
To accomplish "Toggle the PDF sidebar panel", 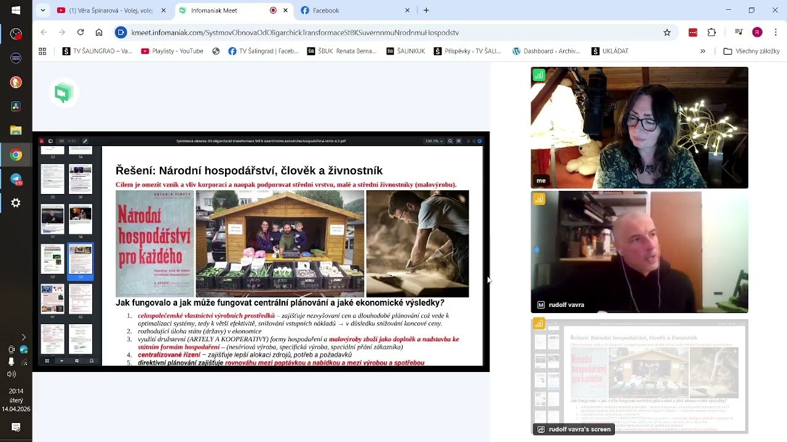I will (50, 141).
